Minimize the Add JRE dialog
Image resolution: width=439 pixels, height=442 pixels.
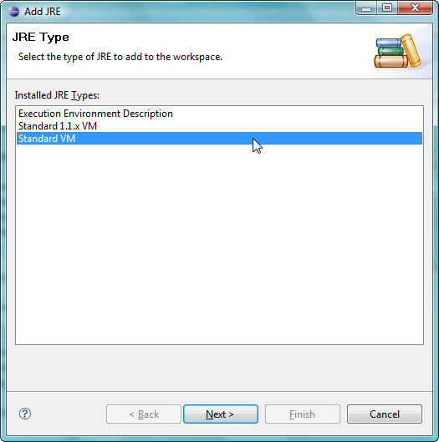(x=366, y=8)
